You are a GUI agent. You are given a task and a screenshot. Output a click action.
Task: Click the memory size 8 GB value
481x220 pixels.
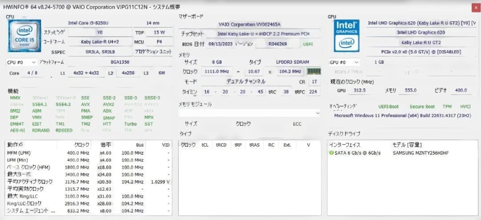pos(216,62)
